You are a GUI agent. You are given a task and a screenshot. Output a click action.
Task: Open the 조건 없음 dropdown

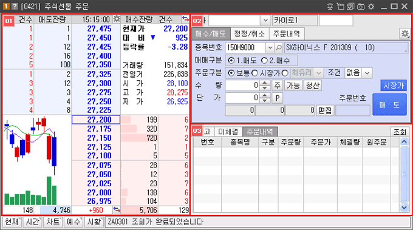(x=367, y=73)
